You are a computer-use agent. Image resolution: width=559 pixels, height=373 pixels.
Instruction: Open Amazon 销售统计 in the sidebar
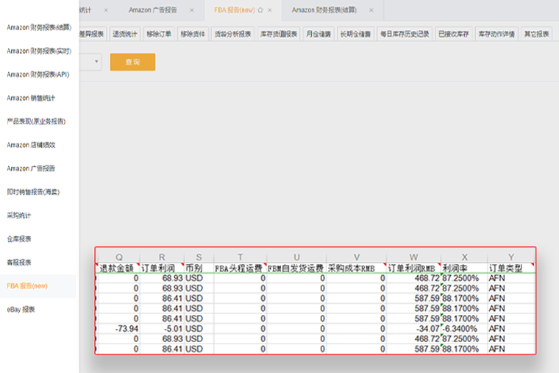click(x=31, y=98)
